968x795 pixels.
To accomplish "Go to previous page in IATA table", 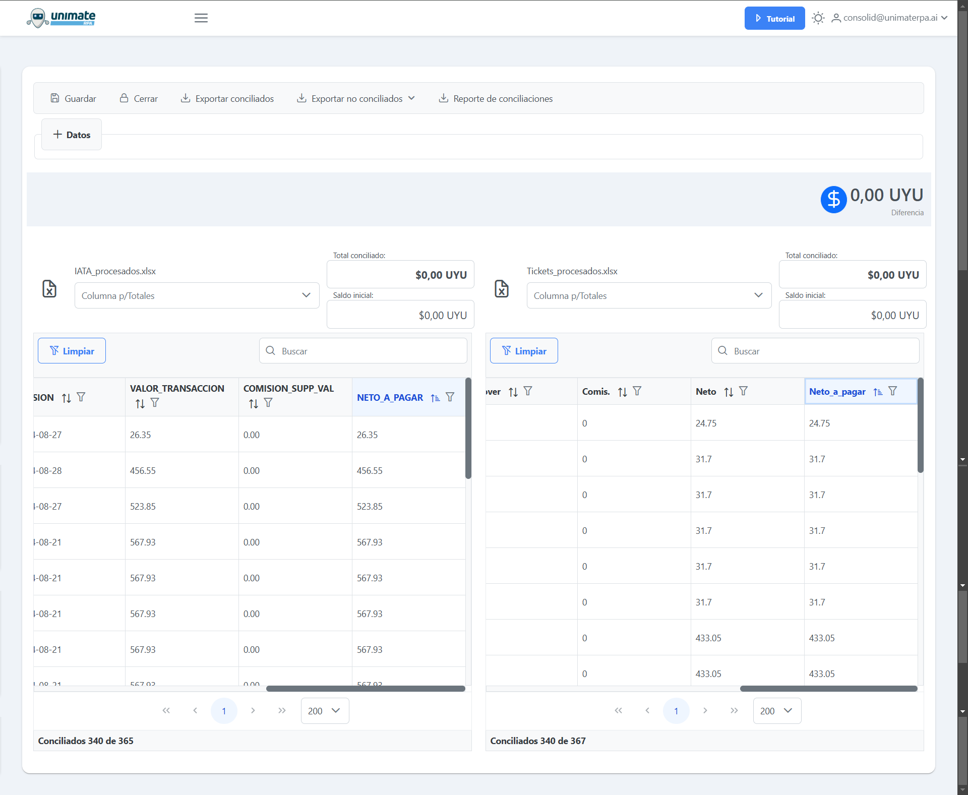I will click(195, 711).
